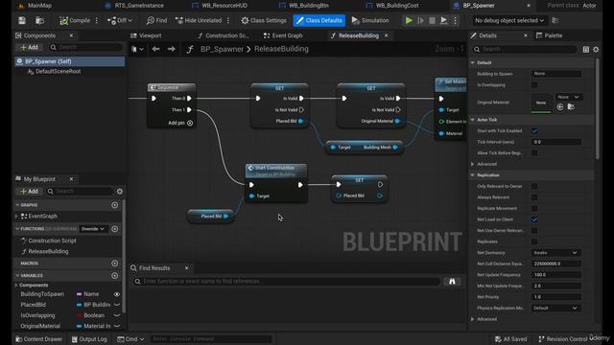Click Add in My Blueprint panel
The width and height of the screenshot is (614, 345).
click(x=30, y=192)
